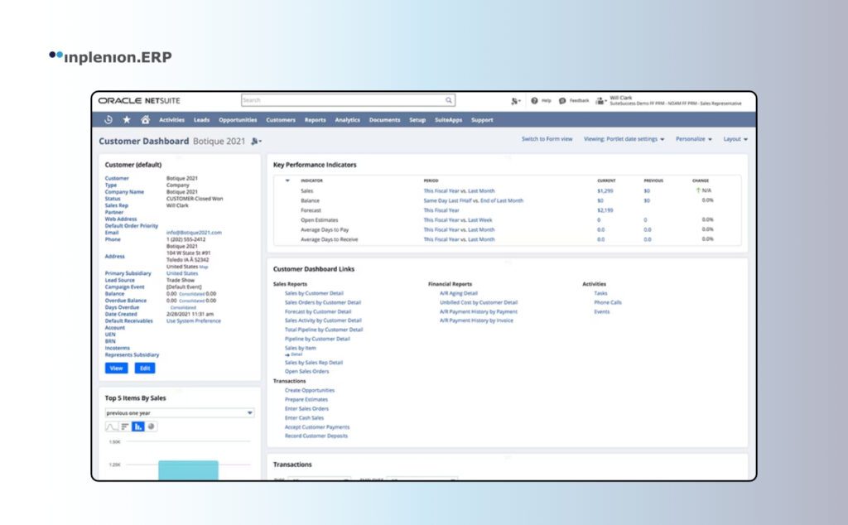
Task: Open the SuiteApps menu
Action: (x=448, y=120)
